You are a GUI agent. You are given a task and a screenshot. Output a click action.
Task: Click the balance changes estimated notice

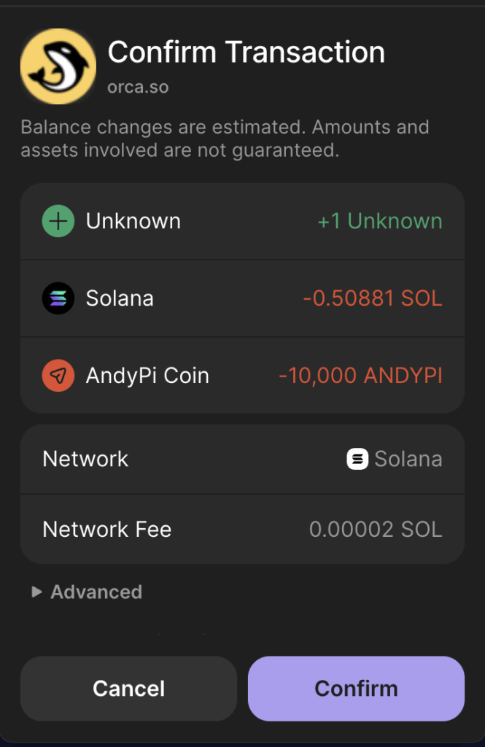point(225,139)
